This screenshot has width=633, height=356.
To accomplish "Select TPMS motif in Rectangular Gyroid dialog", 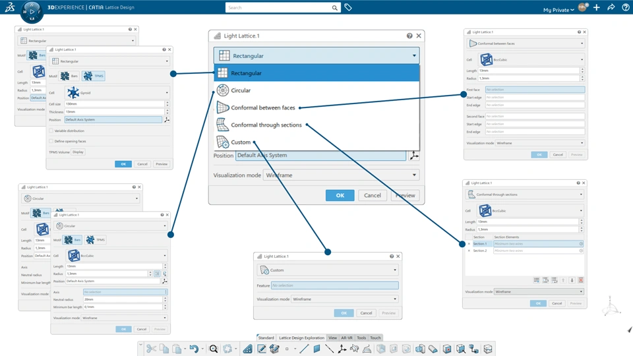I will pyautogui.click(x=93, y=76).
